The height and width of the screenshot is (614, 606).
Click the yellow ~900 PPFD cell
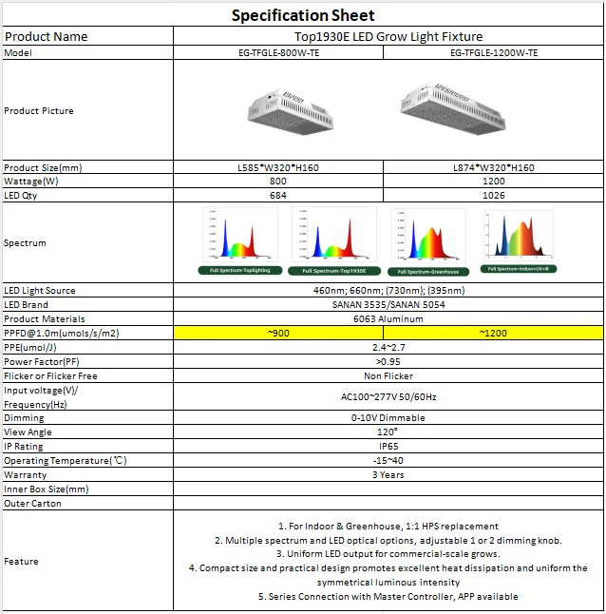pyautogui.click(x=279, y=334)
